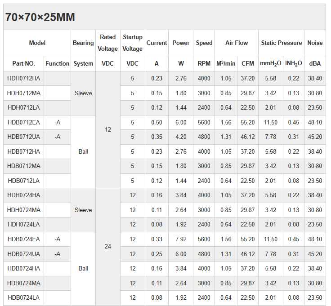Click the 7.92 power value cell
The height and width of the screenshot is (306, 331).
tap(181, 239)
